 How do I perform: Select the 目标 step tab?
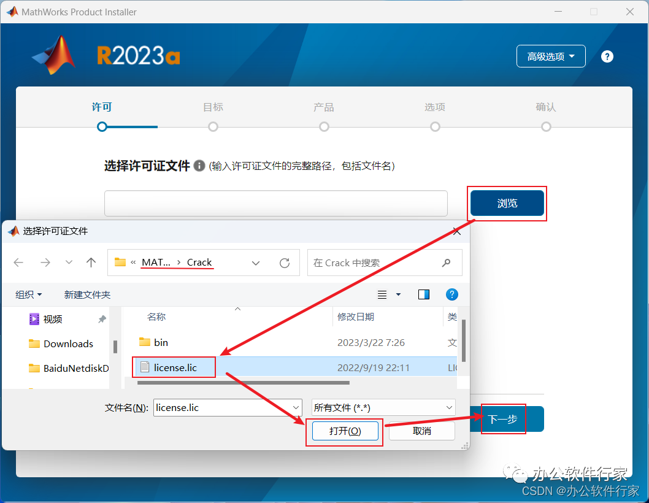(213, 107)
